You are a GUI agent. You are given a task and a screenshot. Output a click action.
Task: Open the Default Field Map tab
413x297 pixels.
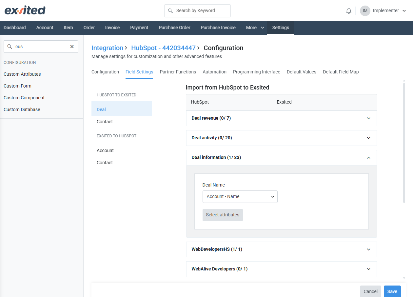point(341,72)
